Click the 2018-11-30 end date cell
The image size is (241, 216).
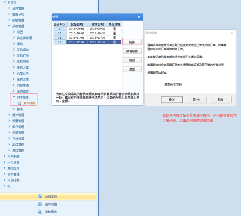coord(98,38)
